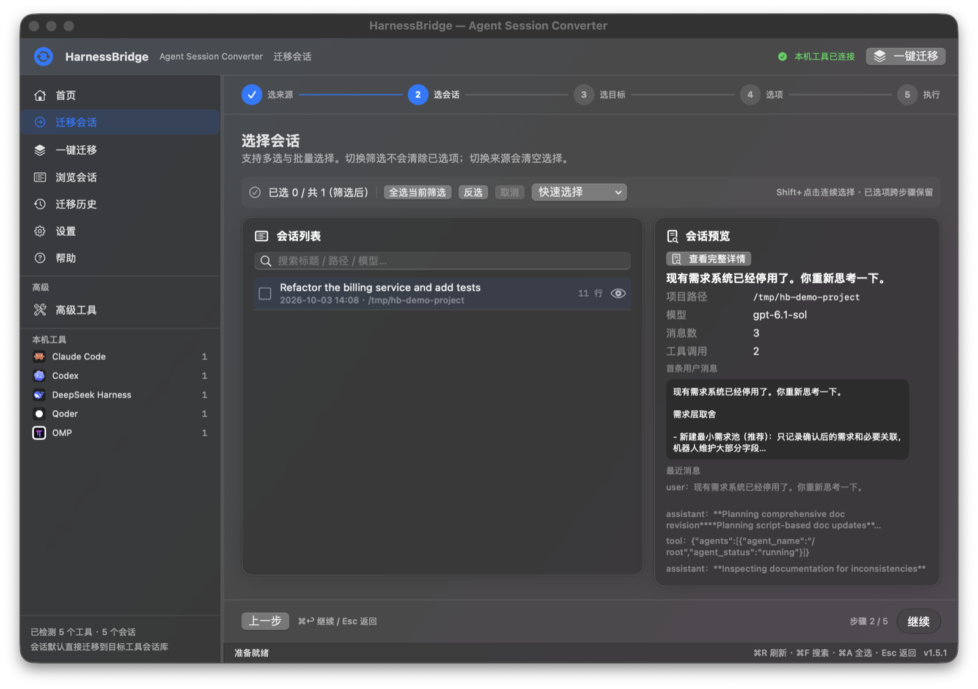The width and height of the screenshot is (978, 689).
Task: Check the Refactor the billing service session checkbox
Action: [x=265, y=294]
